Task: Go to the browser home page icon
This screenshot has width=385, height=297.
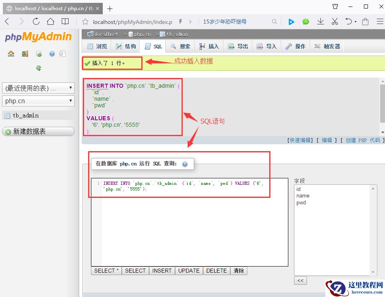Action: tap(51, 22)
